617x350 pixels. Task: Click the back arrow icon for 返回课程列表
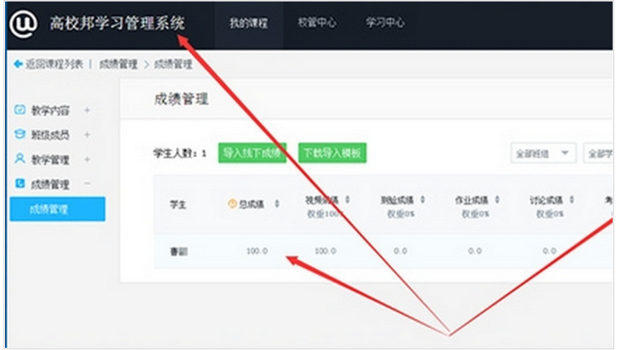pos(18,64)
